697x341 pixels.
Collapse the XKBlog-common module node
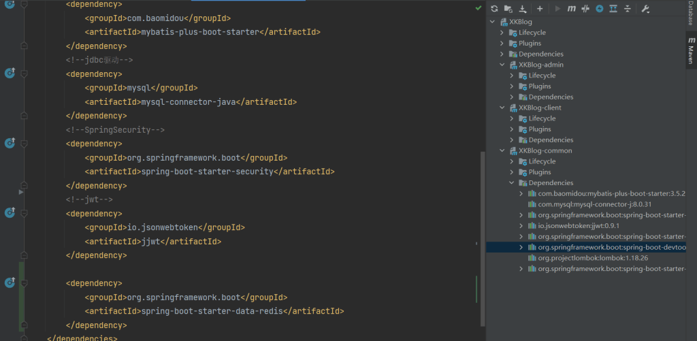point(502,150)
